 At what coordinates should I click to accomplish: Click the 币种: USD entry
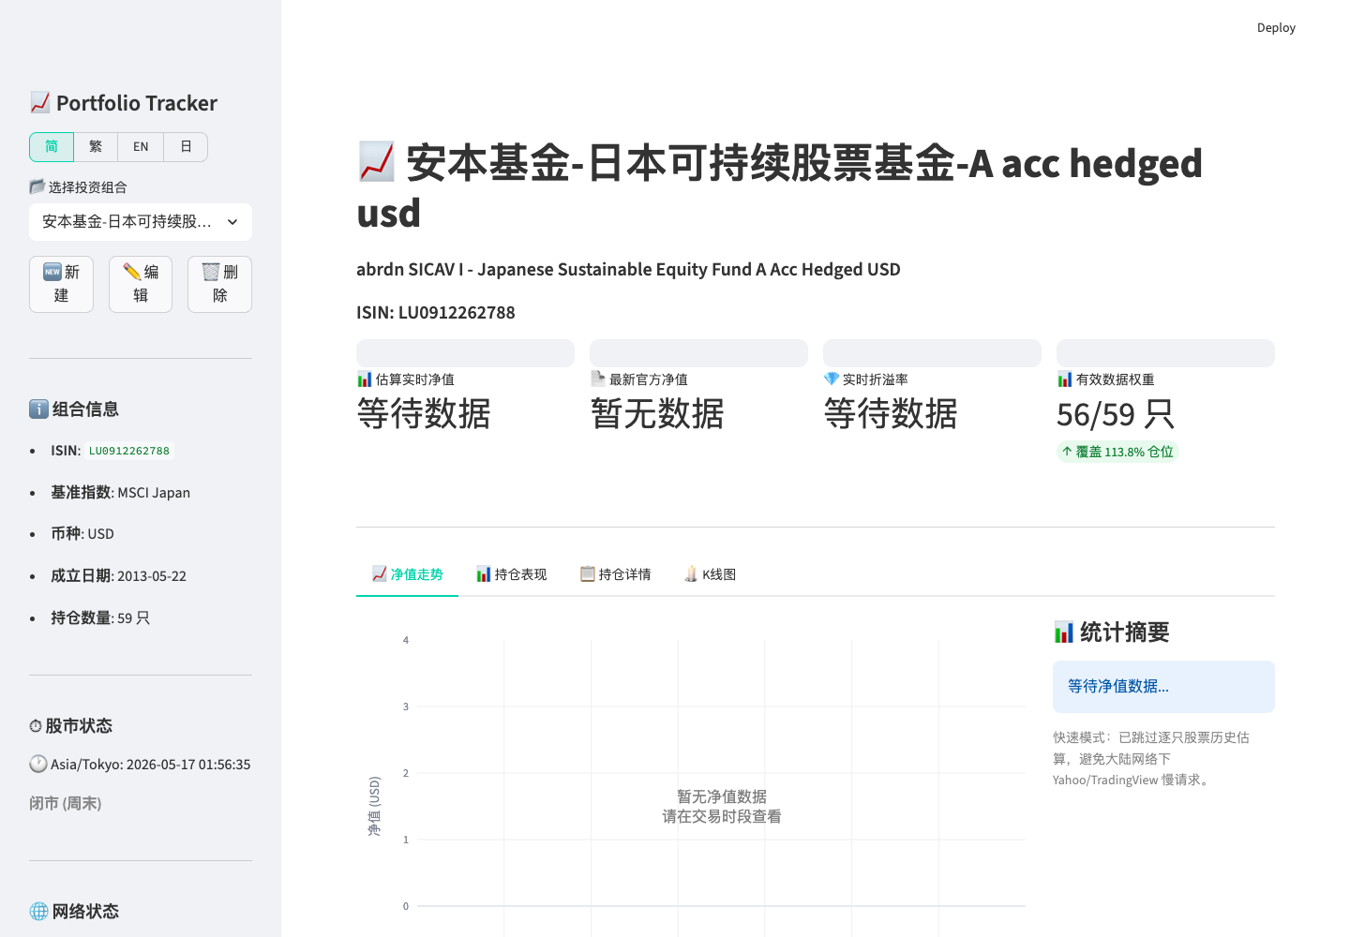tap(82, 533)
